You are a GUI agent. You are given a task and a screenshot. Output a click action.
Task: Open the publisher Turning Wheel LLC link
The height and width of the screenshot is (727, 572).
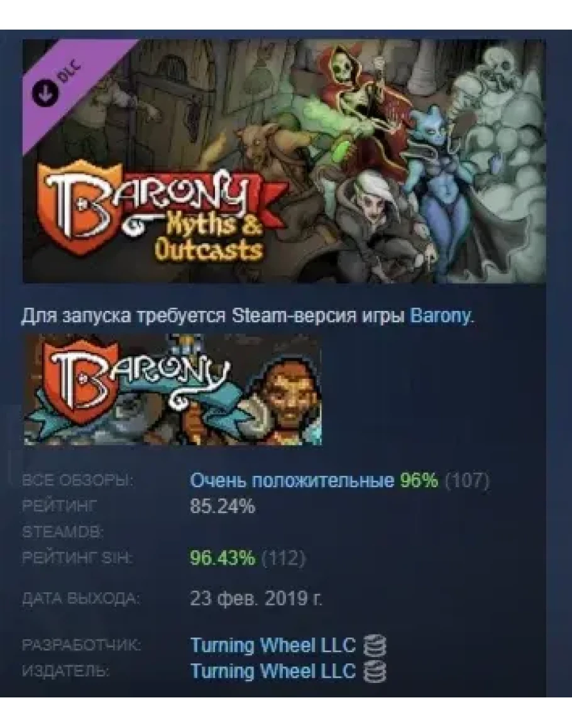(273, 672)
